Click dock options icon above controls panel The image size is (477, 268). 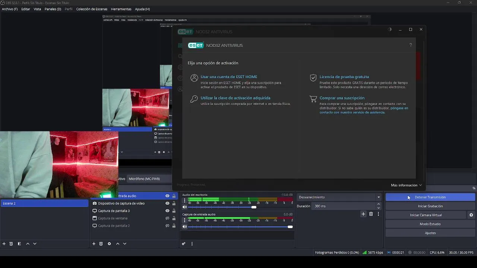[474, 188]
